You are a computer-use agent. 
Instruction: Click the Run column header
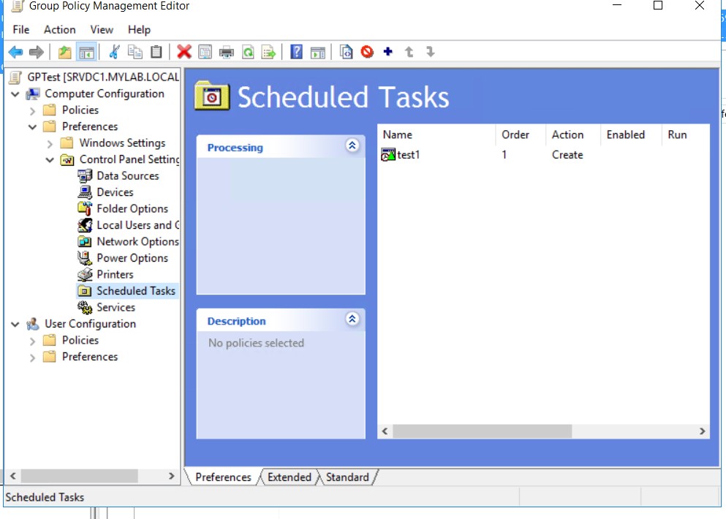(x=686, y=135)
